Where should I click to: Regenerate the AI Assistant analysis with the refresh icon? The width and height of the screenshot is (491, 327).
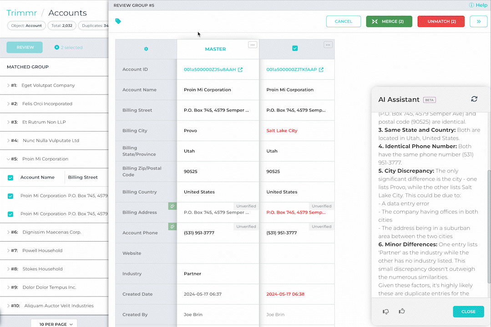pos(474,99)
